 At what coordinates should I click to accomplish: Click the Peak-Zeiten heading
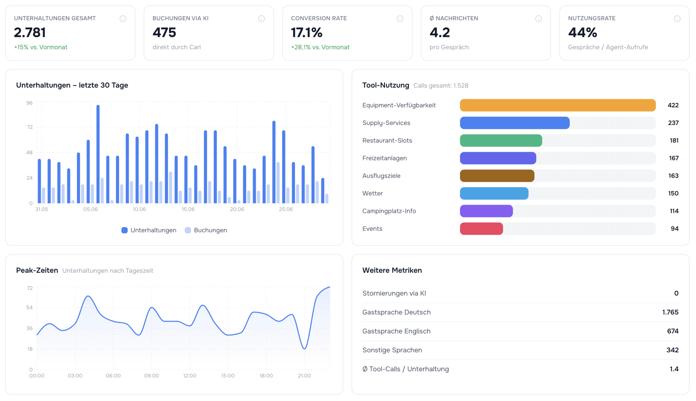click(37, 270)
